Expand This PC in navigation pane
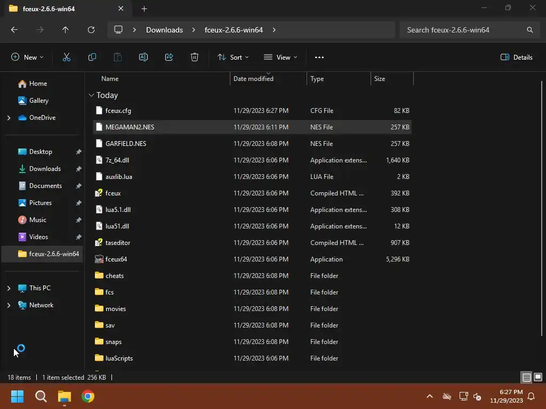The height and width of the screenshot is (409, 546). (x=9, y=288)
